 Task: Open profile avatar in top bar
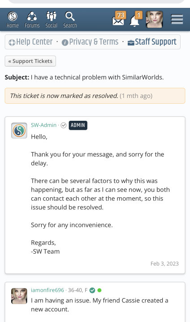pos(154,20)
